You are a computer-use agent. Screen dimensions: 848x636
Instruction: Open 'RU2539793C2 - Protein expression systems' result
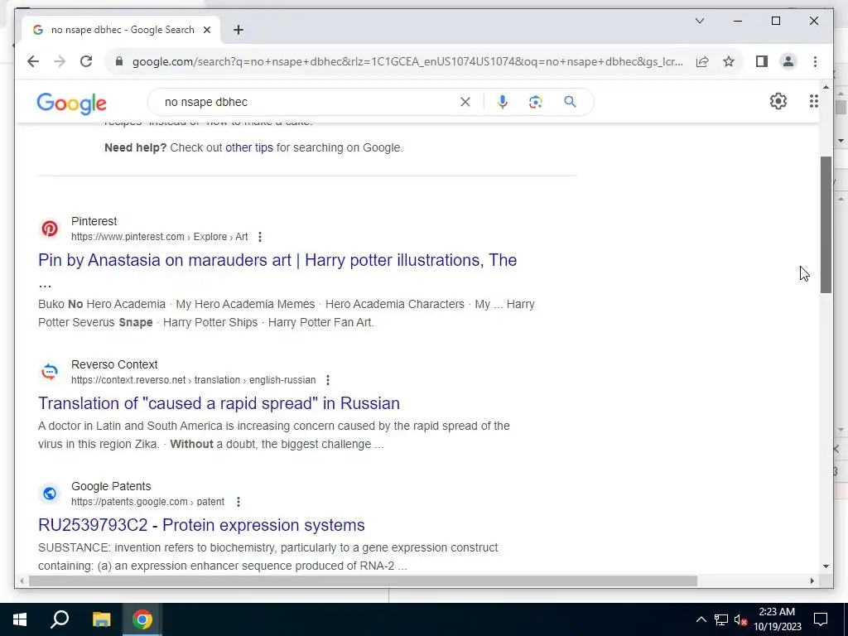[x=201, y=525]
